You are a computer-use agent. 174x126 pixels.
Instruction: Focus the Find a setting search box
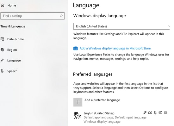(x=32, y=16)
